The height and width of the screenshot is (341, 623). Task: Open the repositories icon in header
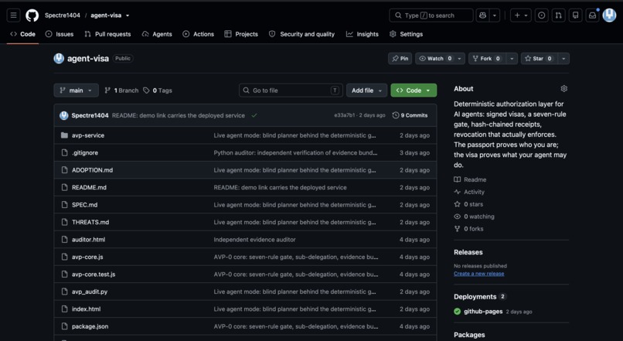[575, 15]
